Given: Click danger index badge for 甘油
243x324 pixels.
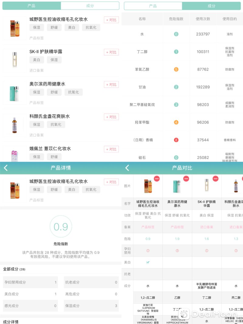Looking at the screenshot, I should pyautogui.click(x=176, y=87).
